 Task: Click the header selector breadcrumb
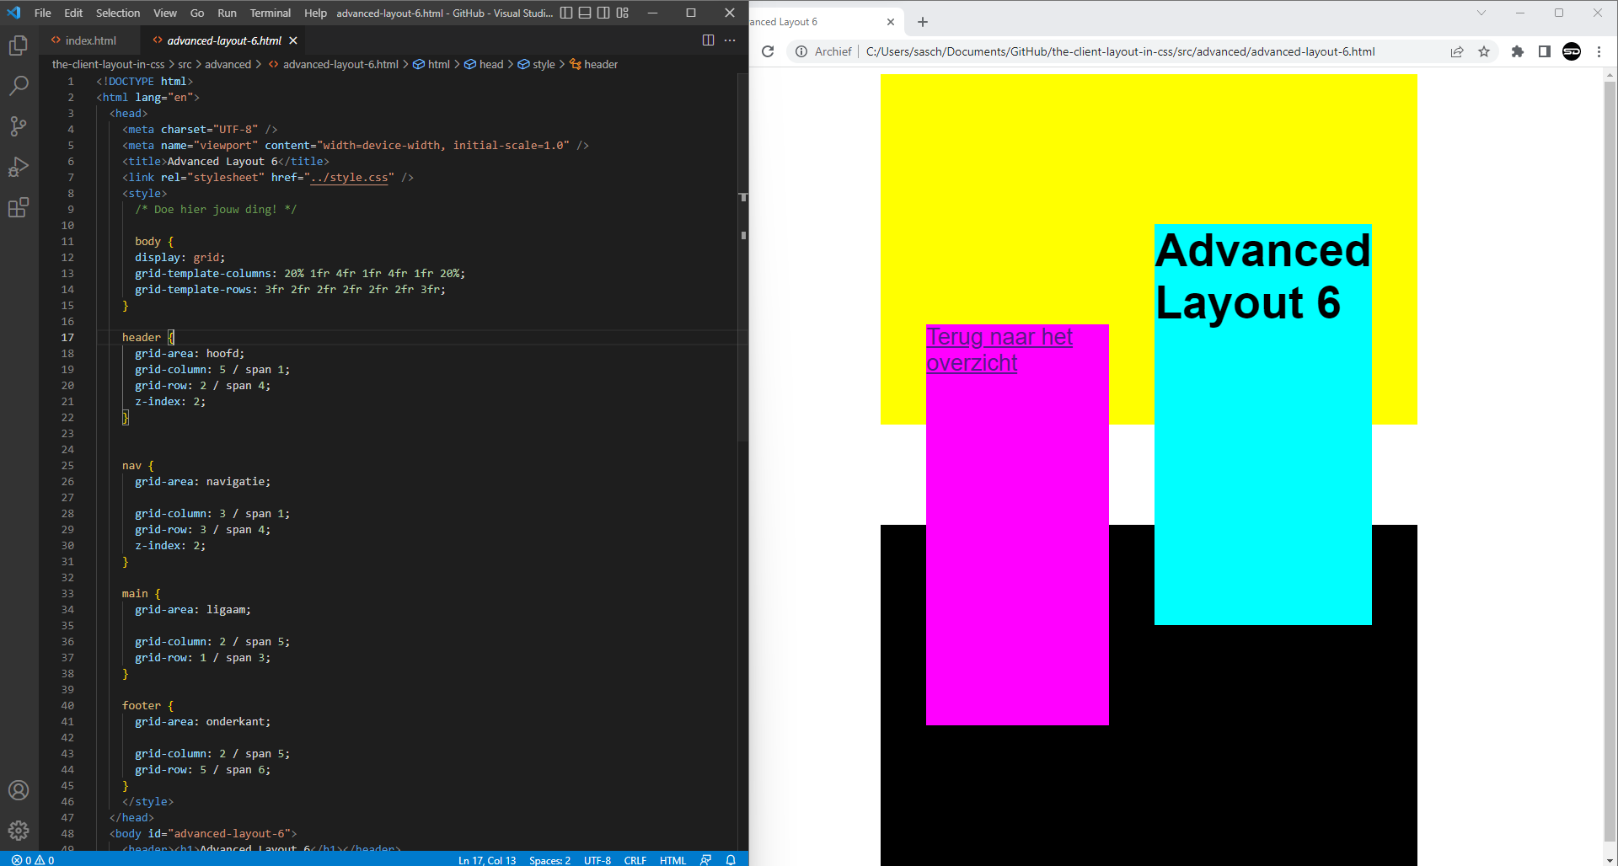[x=594, y=64]
